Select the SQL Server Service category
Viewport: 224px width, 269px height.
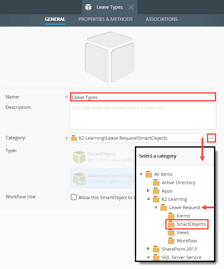[x=182, y=257]
